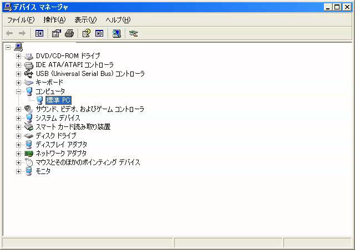This screenshot has height=250, width=355.
Task: Click the Forward arrow toolbar button
Action: point(22,33)
